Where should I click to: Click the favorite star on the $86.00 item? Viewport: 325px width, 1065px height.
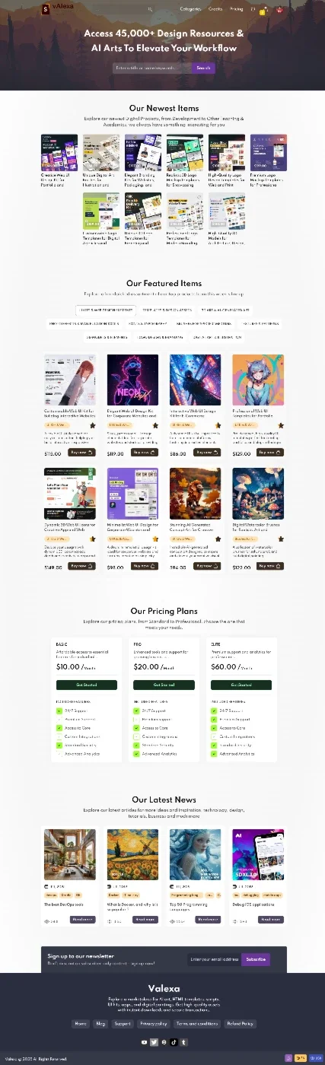coord(217,425)
